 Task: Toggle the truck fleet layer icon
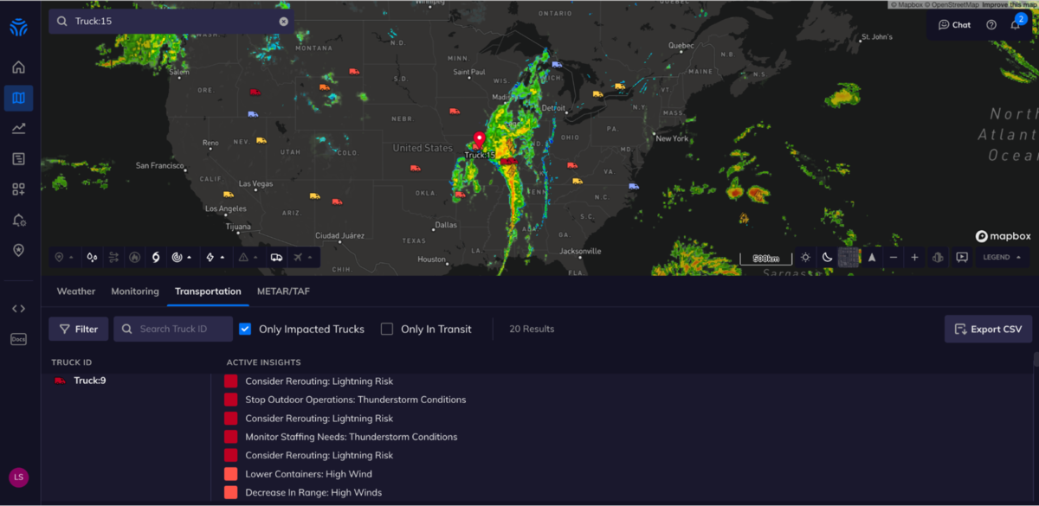[x=276, y=257]
